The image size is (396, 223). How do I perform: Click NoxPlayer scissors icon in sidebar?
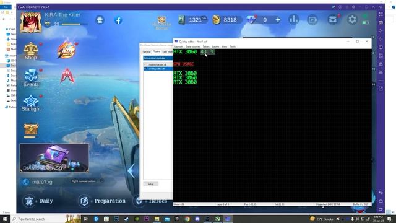381,72
